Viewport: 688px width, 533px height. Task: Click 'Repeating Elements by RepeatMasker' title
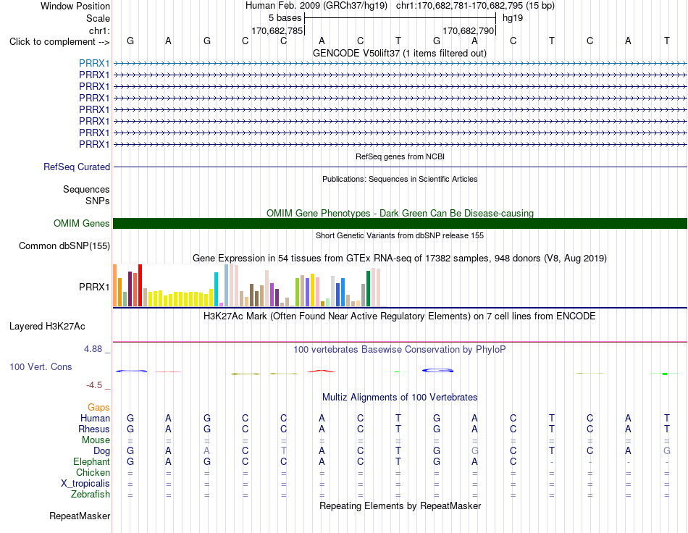point(400,505)
